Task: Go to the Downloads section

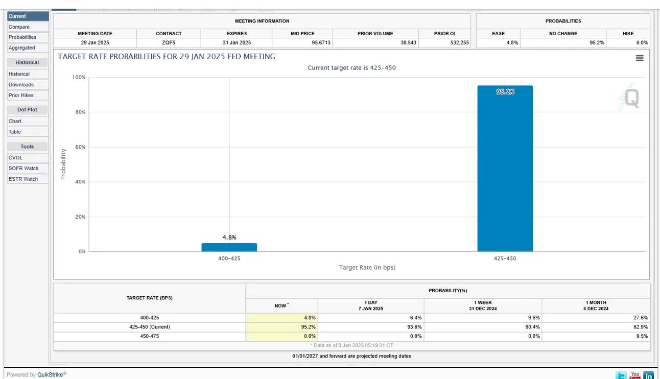Action: point(28,85)
